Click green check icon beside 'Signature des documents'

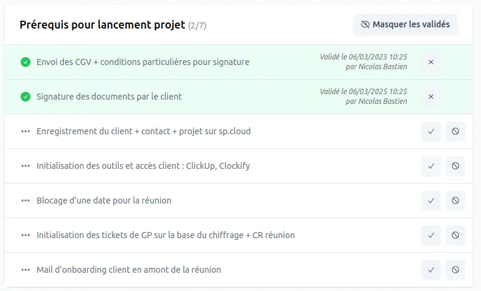(26, 97)
